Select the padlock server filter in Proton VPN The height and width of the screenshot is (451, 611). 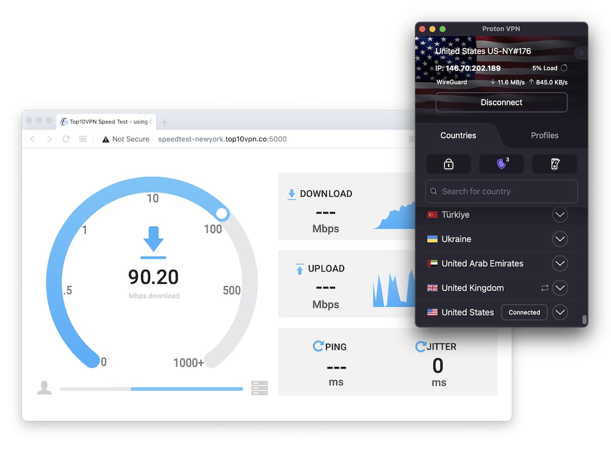[x=449, y=164]
